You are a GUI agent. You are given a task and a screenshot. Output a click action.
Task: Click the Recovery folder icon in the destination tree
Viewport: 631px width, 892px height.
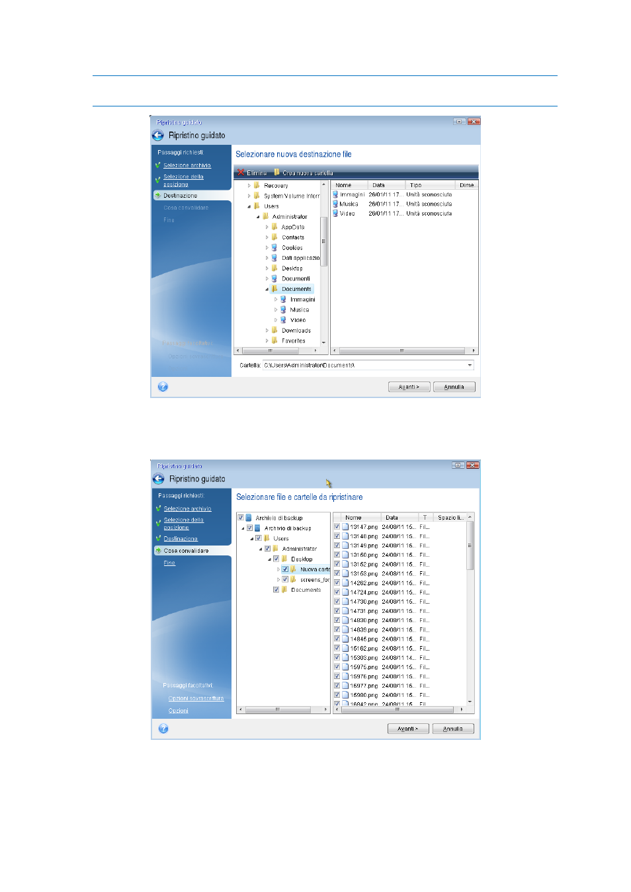tap(257, 186)
